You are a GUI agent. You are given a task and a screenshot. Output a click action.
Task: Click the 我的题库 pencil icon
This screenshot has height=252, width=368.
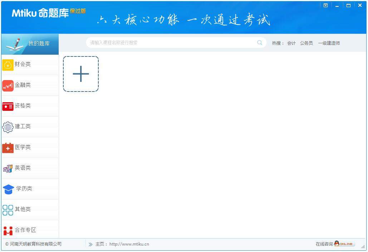[14, 43]
